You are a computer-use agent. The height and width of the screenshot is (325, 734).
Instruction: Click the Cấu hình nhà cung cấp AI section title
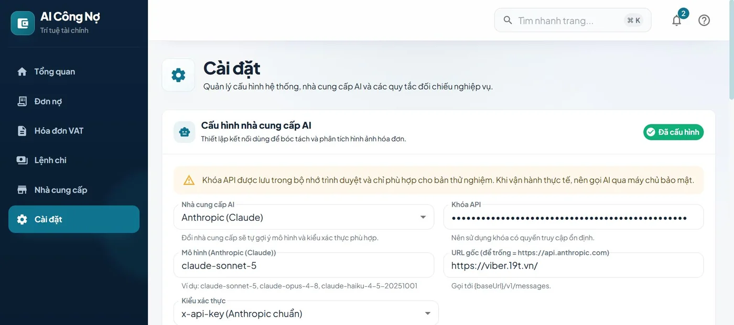[256, 126]
